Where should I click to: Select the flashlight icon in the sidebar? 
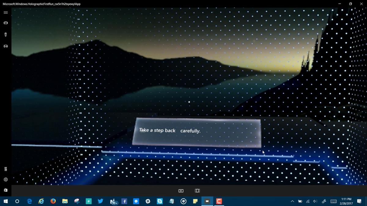(x=6, y=34)
